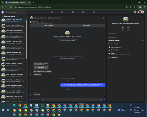Open the emoji picker in the message box

click(x=101, y=99)
